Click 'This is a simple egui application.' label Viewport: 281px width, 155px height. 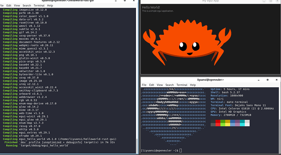pos(158,11)
